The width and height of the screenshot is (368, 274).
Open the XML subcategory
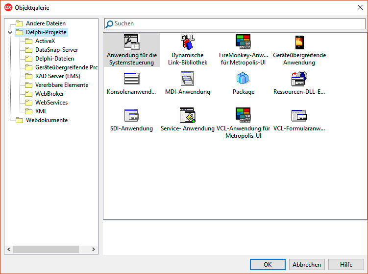pos(41,111)
